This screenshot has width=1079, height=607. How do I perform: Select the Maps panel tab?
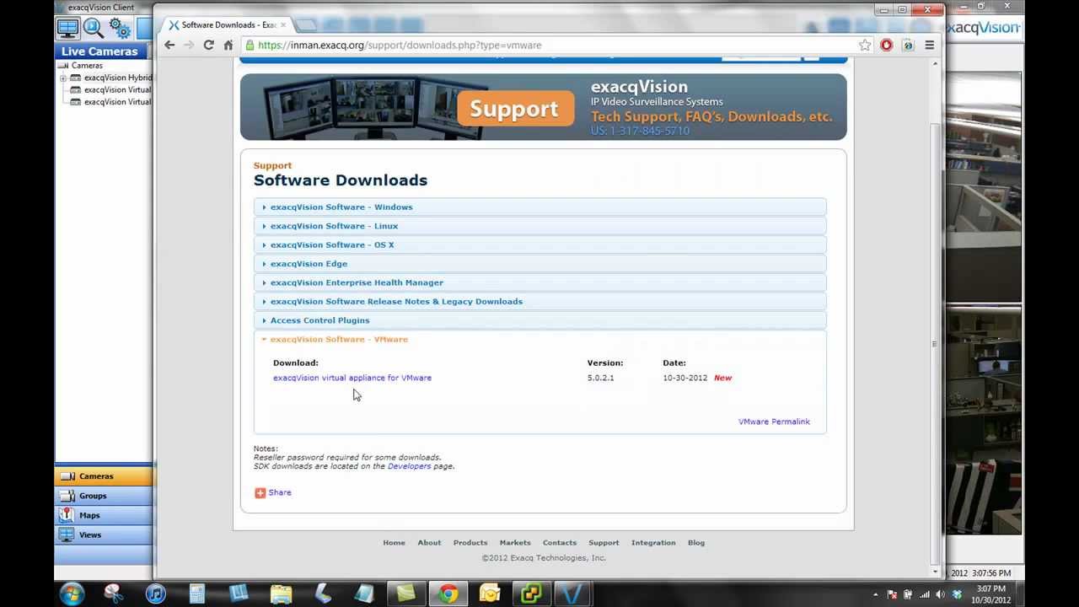pyautogui.click(x=104, y=515)
